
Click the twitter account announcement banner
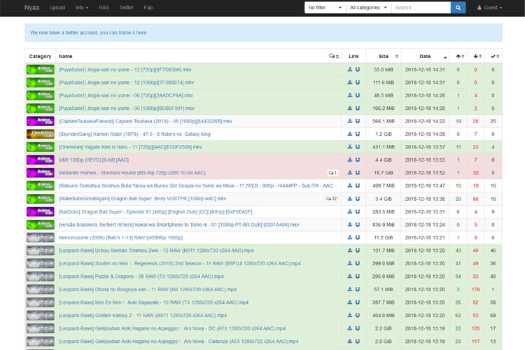(x=263, y=32)
